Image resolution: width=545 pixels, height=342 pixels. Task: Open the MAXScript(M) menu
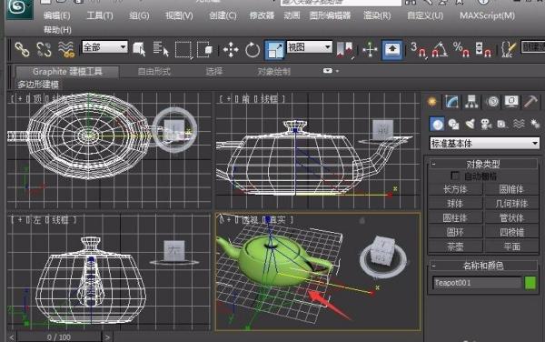[487, 15]
